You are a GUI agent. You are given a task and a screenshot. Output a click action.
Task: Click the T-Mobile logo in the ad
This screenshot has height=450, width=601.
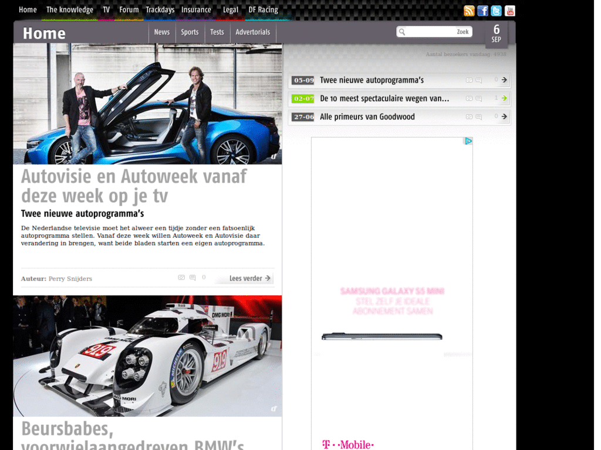click(348, 445)
